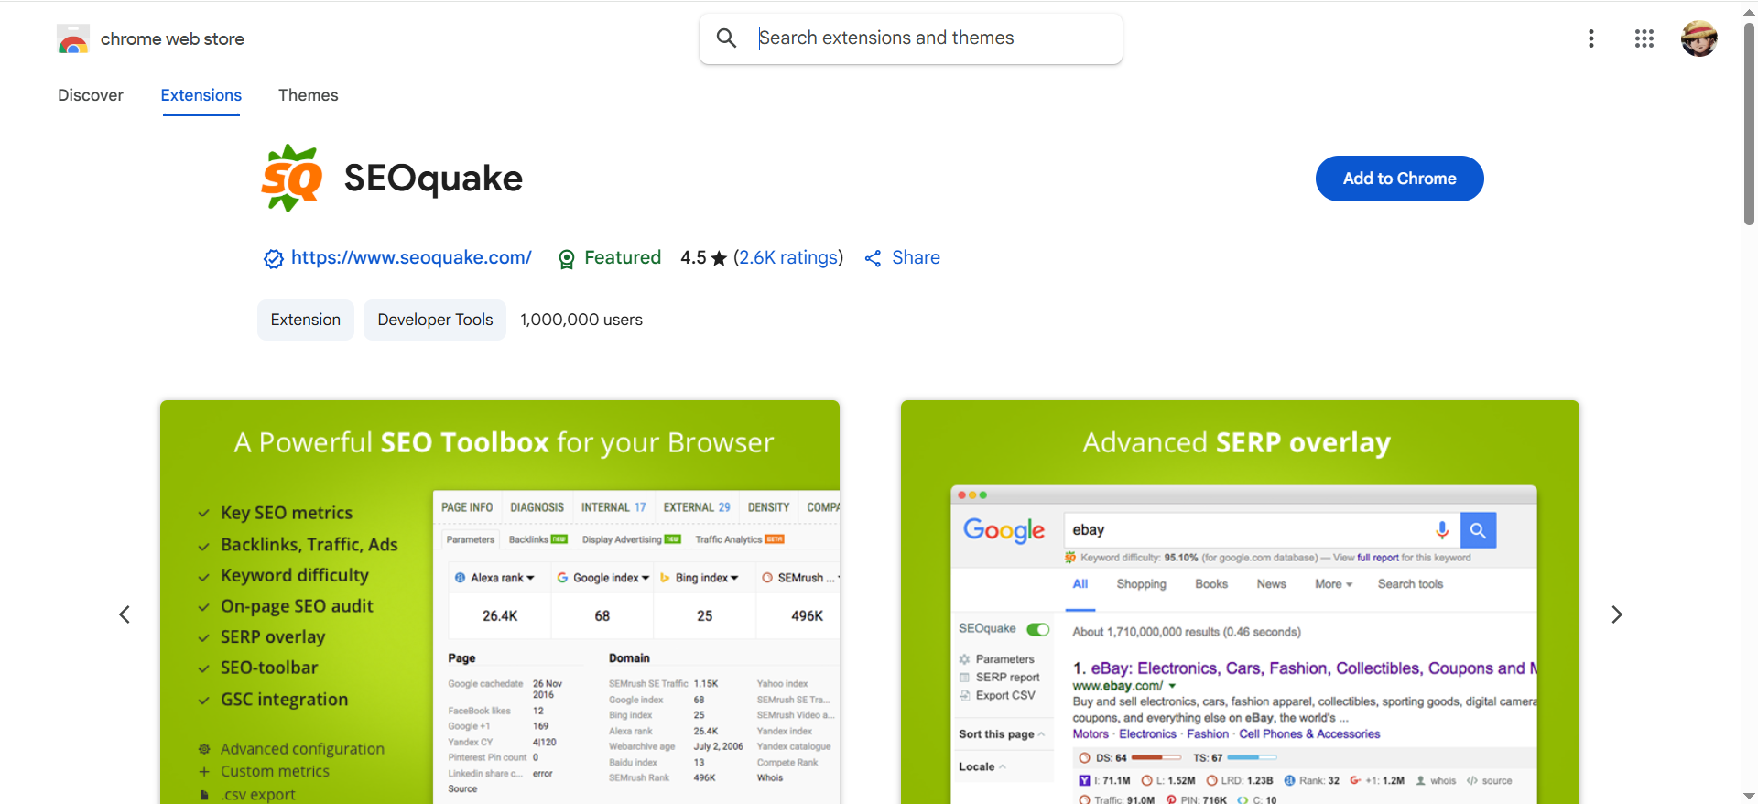Open the Advanced SERP overlay screenshot
The width and height of the screenshot is (1758, 804).
1240,602
